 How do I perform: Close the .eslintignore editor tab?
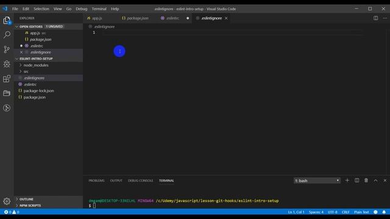[226, 18]
